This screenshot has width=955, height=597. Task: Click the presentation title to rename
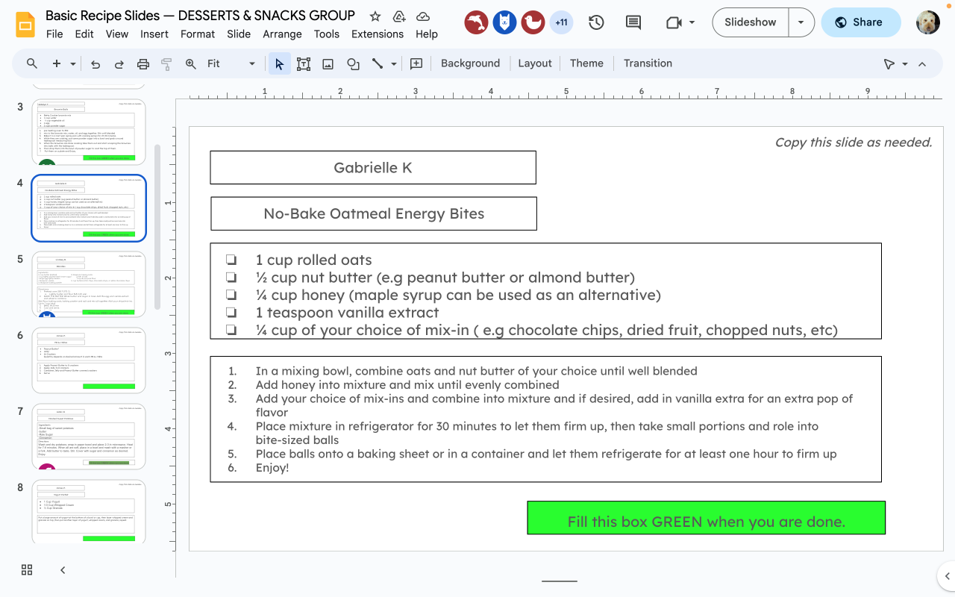200,16
